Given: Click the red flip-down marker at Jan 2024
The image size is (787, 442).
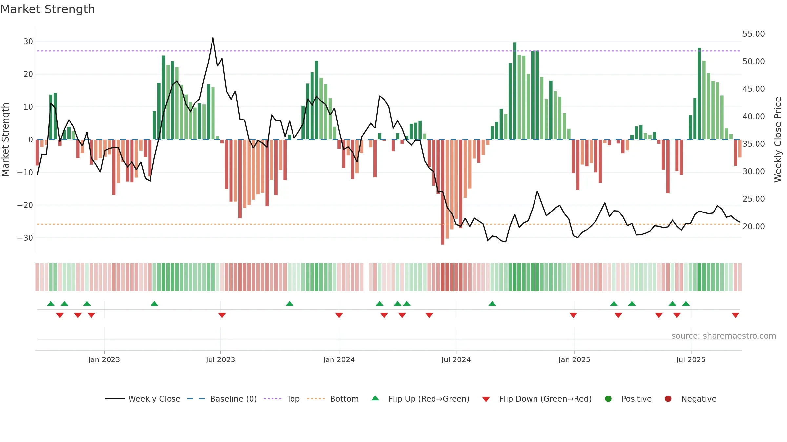Looking at the screenshot, I should (x=339, y=315).
